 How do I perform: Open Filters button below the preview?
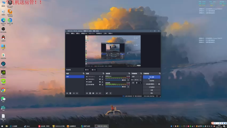94,70
